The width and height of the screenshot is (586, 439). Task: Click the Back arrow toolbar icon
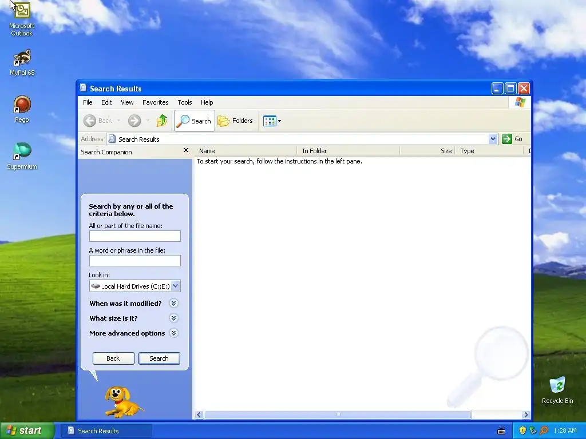coord(90,121)
